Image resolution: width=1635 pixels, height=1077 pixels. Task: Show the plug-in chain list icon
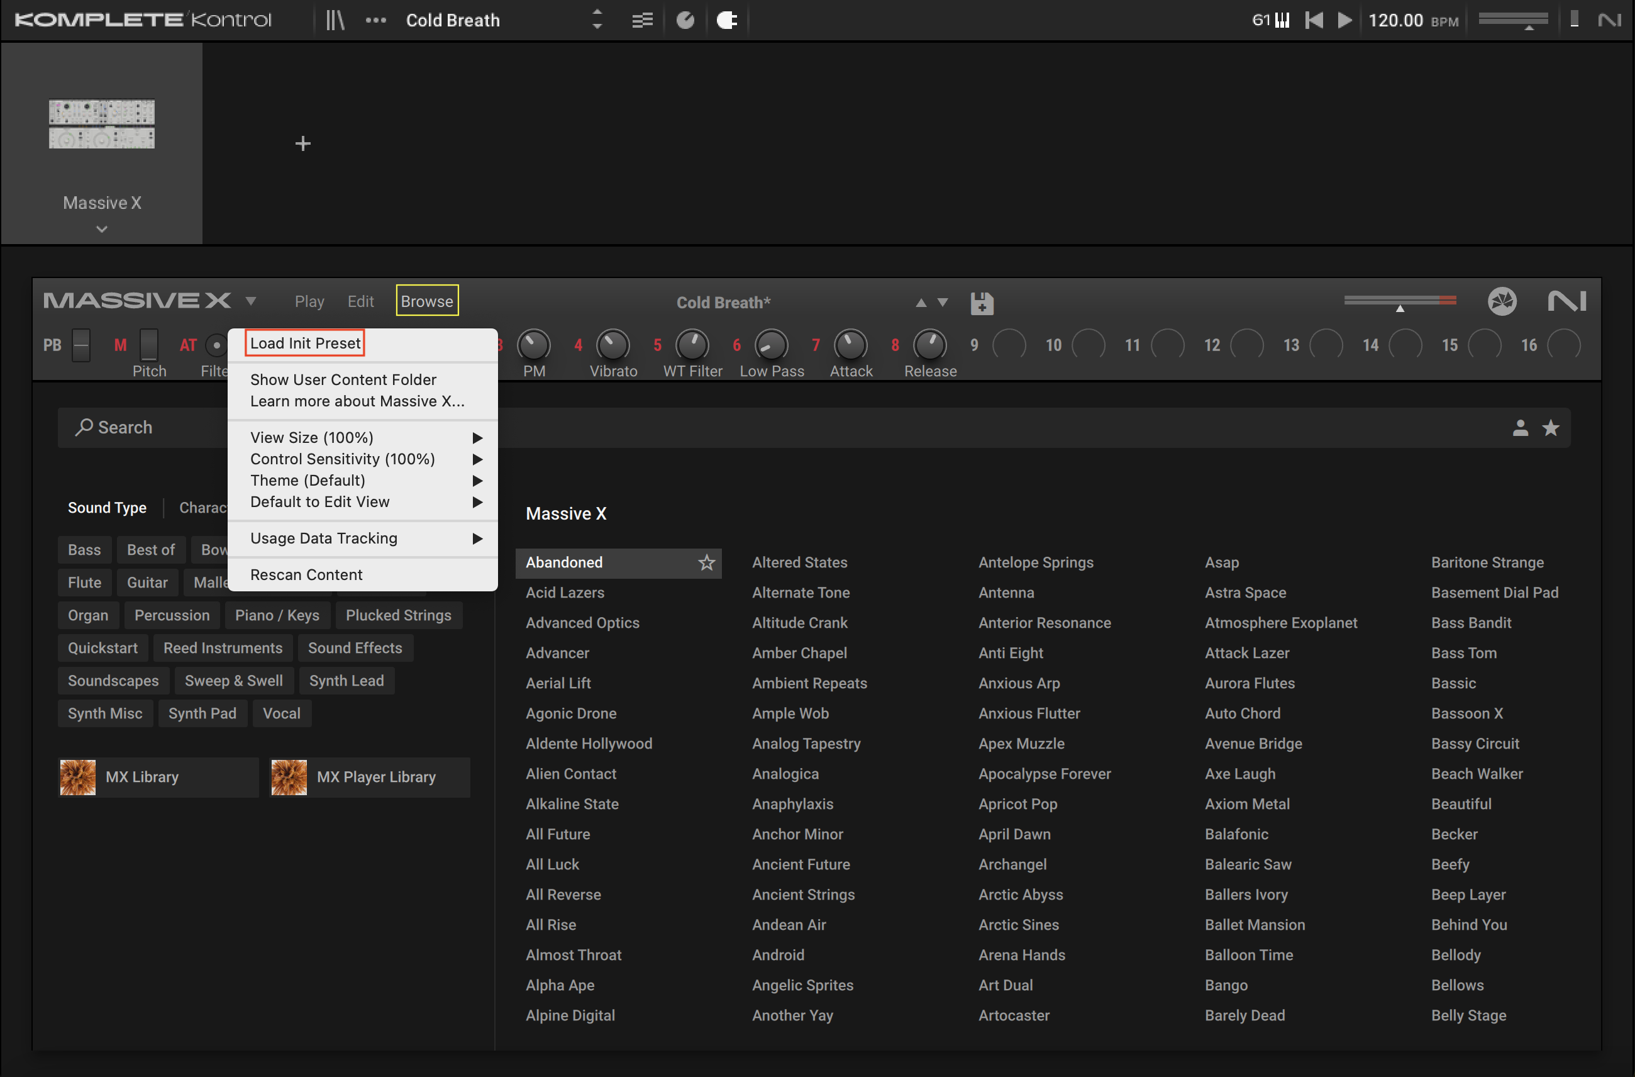[642, 21]
